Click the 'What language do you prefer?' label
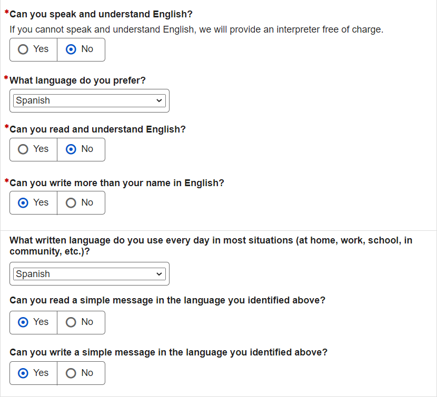The height and width of the screenshot is (397, 437). [x=77, y=80]
